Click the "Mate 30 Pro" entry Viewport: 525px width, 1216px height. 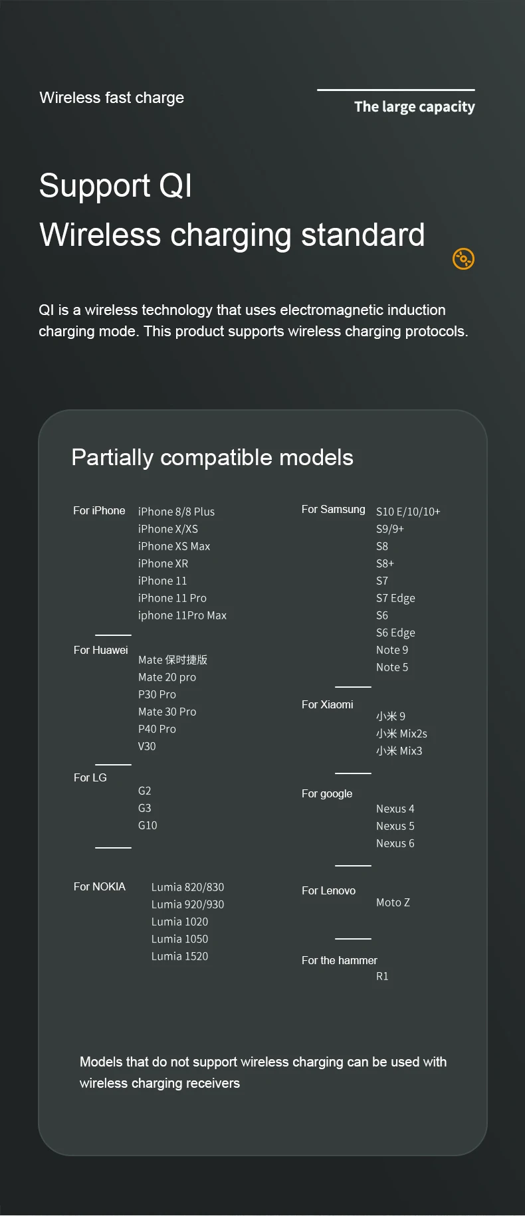coord(167,712)
